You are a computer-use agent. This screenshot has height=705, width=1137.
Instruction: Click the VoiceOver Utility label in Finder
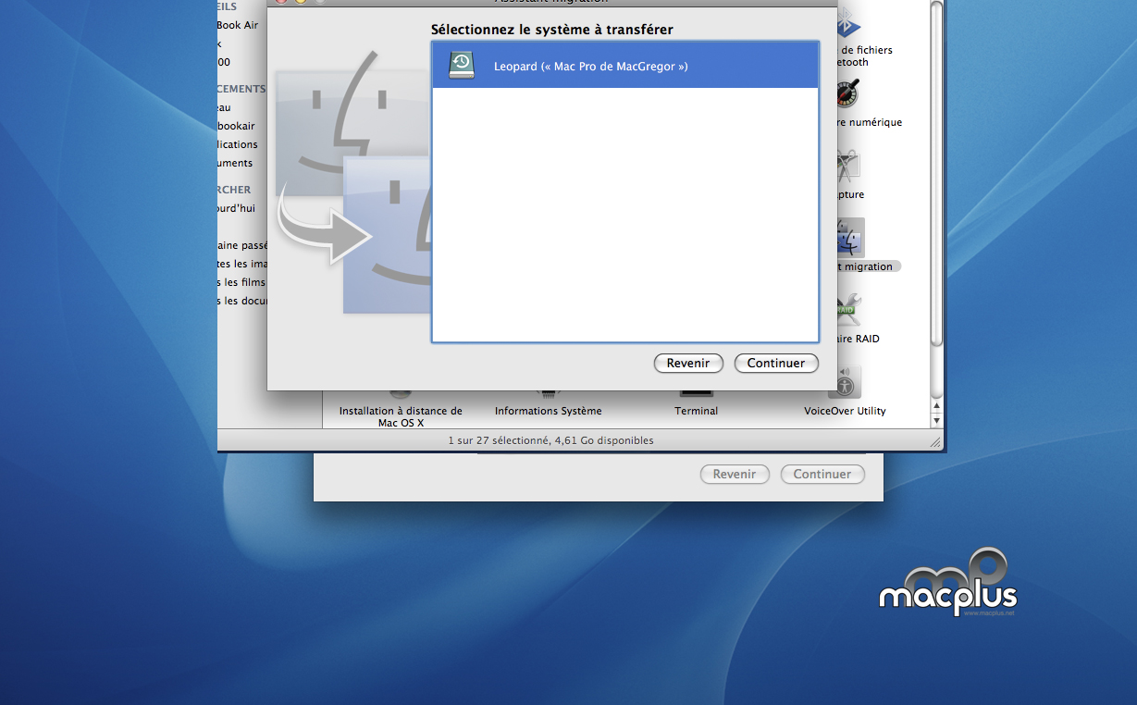pos(845,411)
